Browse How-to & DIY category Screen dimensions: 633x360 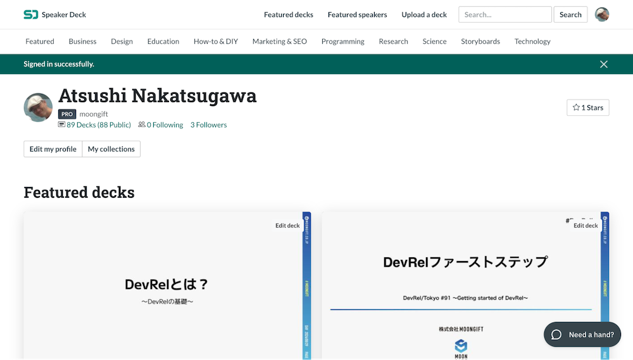point(216,41)
